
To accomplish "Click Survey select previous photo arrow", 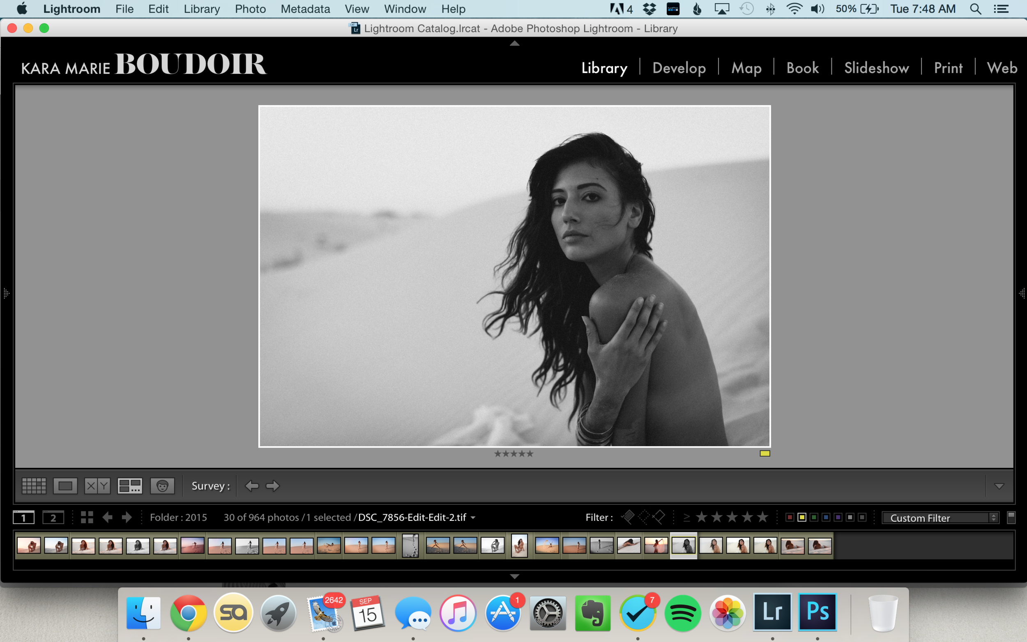I will pos(252,486).
